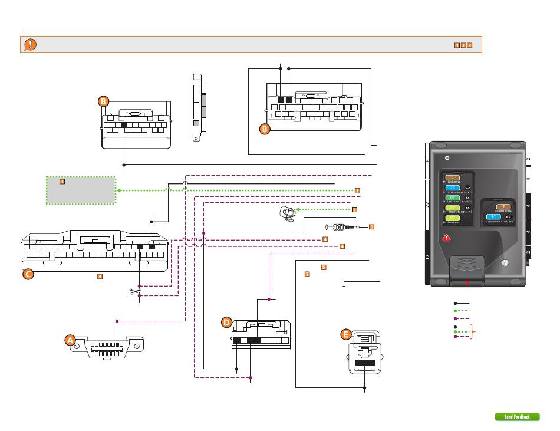Click the red down arrow on module latch
This screenshot has width=560, height=431.
pos(467,282)
